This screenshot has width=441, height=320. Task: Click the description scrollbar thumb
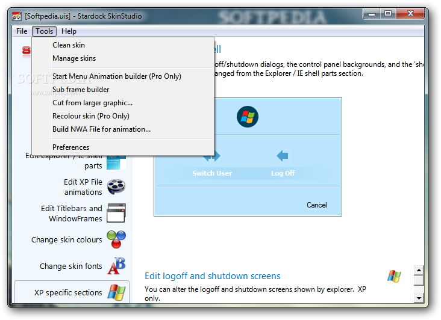click(419, 280)
